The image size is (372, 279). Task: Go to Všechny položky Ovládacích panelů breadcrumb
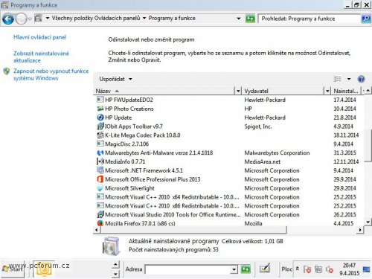[x=96, y=18]
